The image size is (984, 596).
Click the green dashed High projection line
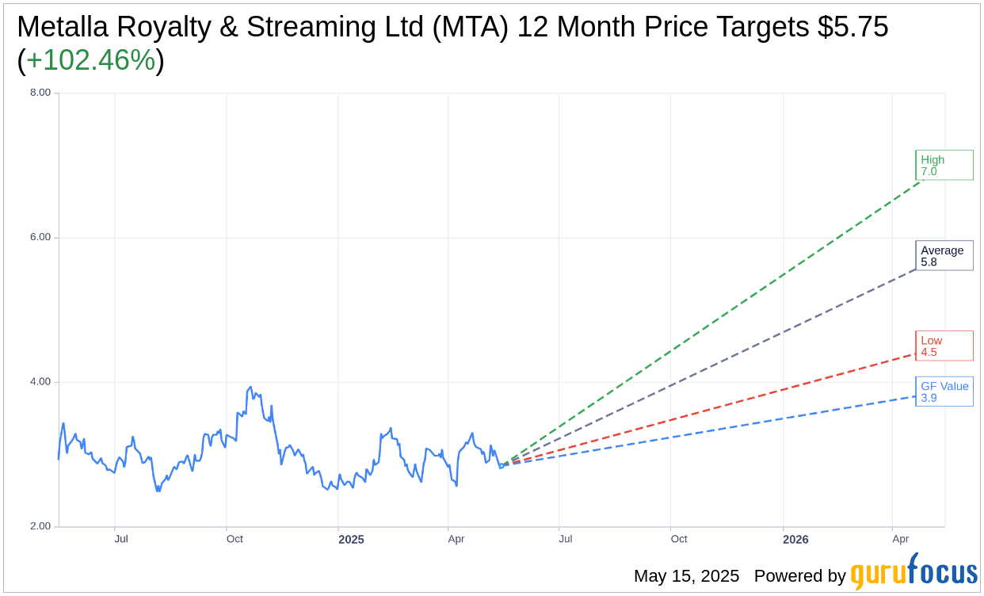(x=713, y=323)
